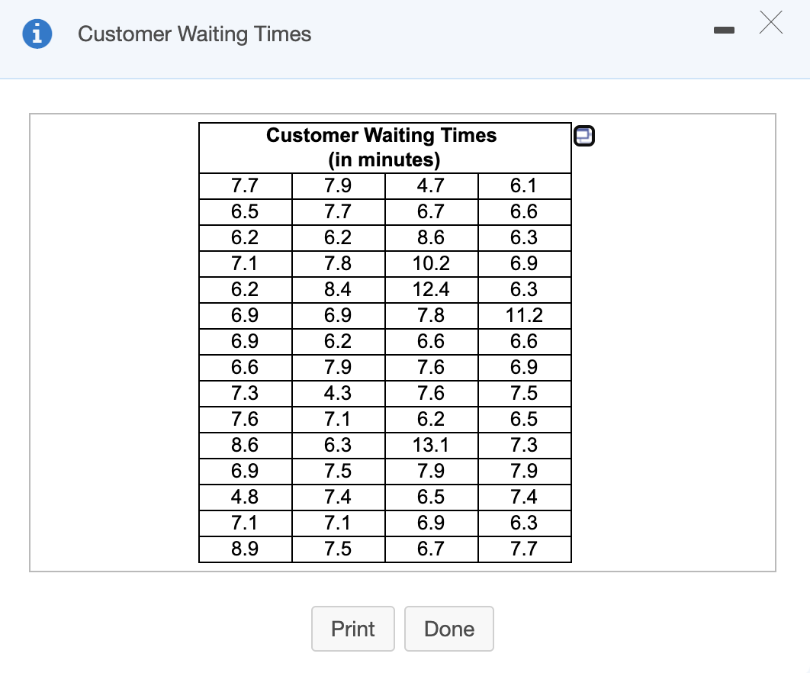Click the Customer Waiting Times title bar
Viewport: 810px width, 673px height.
[194, 34]
